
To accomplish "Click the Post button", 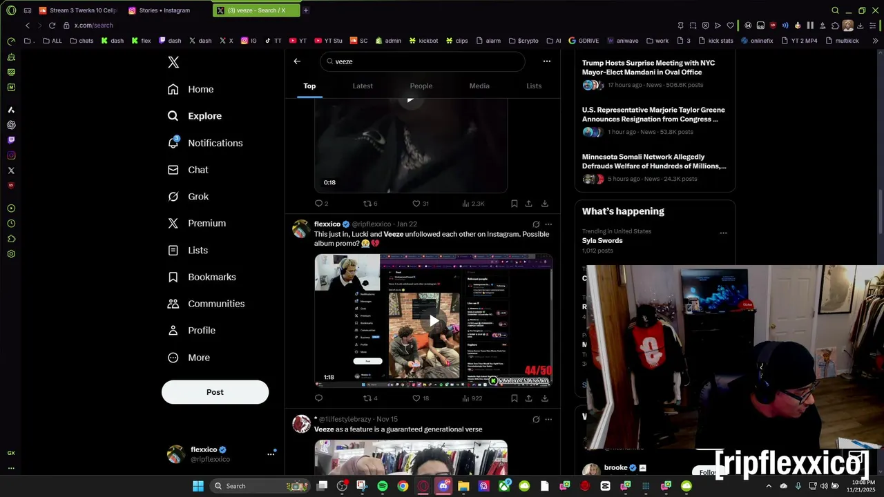I will (215, 392).
